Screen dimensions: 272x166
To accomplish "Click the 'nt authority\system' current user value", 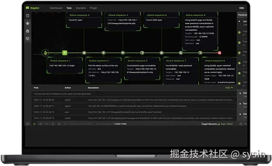I will click(x=226, y=82).
